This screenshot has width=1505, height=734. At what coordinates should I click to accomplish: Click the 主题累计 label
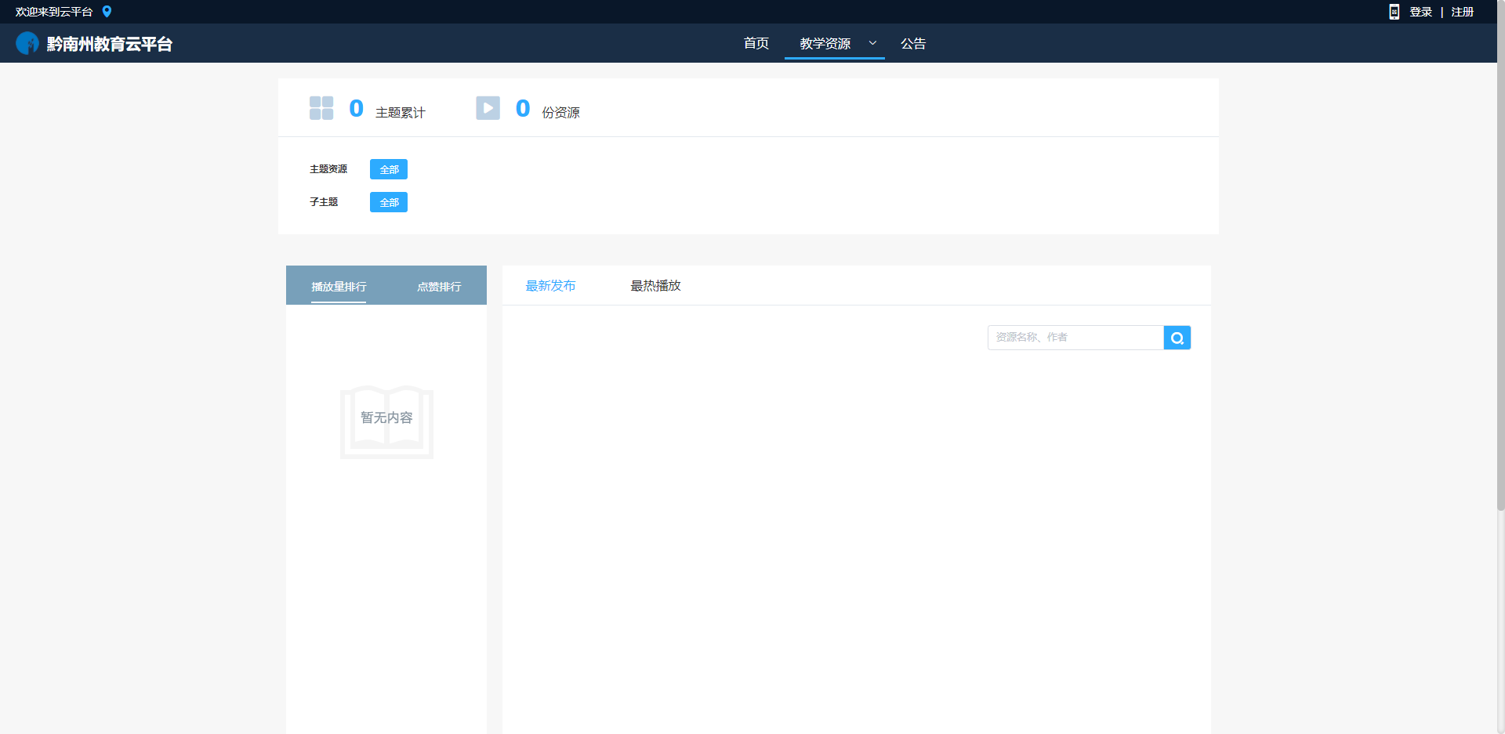click(401, 113)
